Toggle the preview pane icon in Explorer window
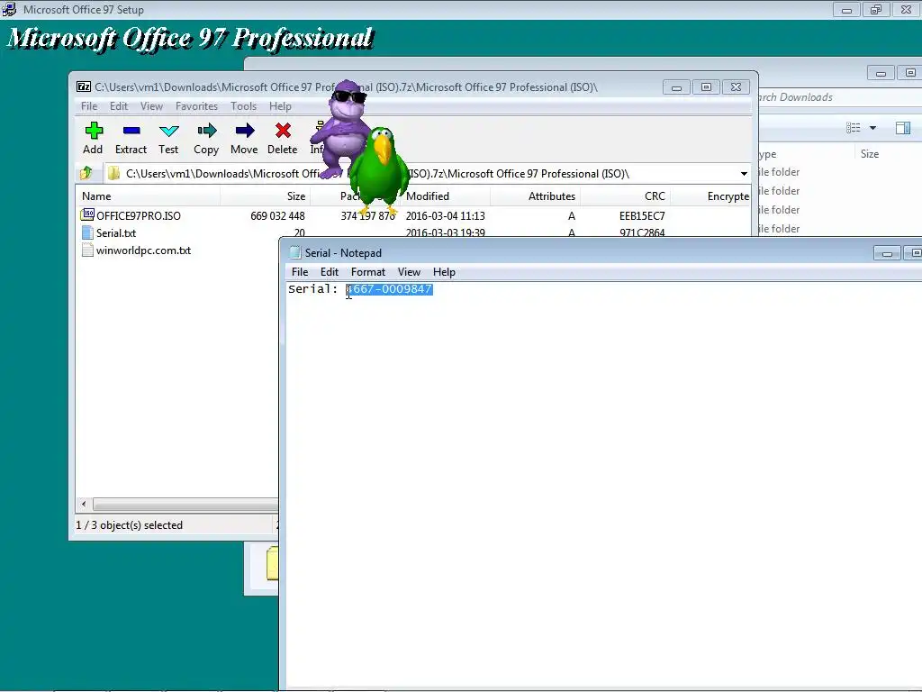This screenshot has width=922, height=692. click(903, 128)
